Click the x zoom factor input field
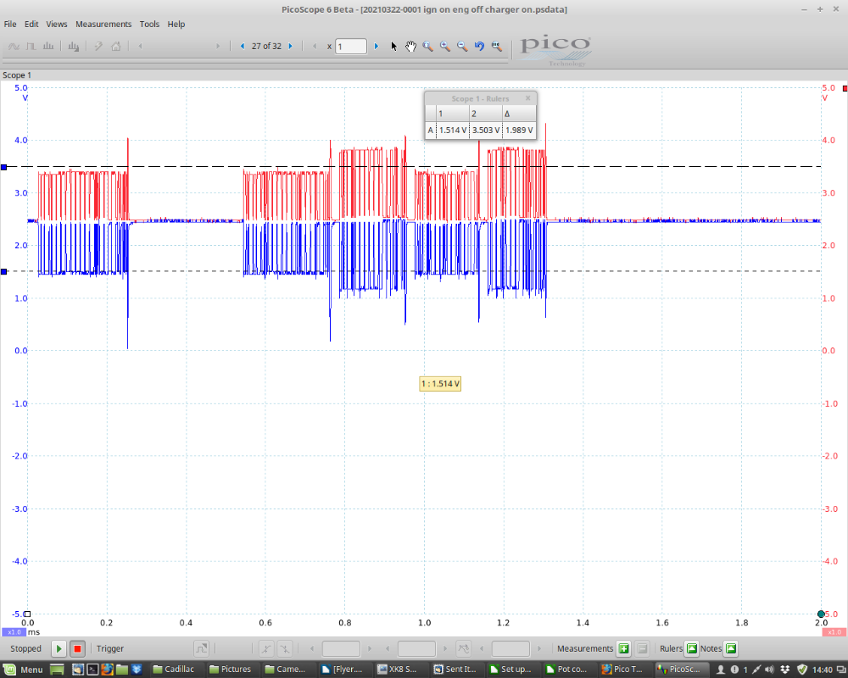 [x=351, y=47]
